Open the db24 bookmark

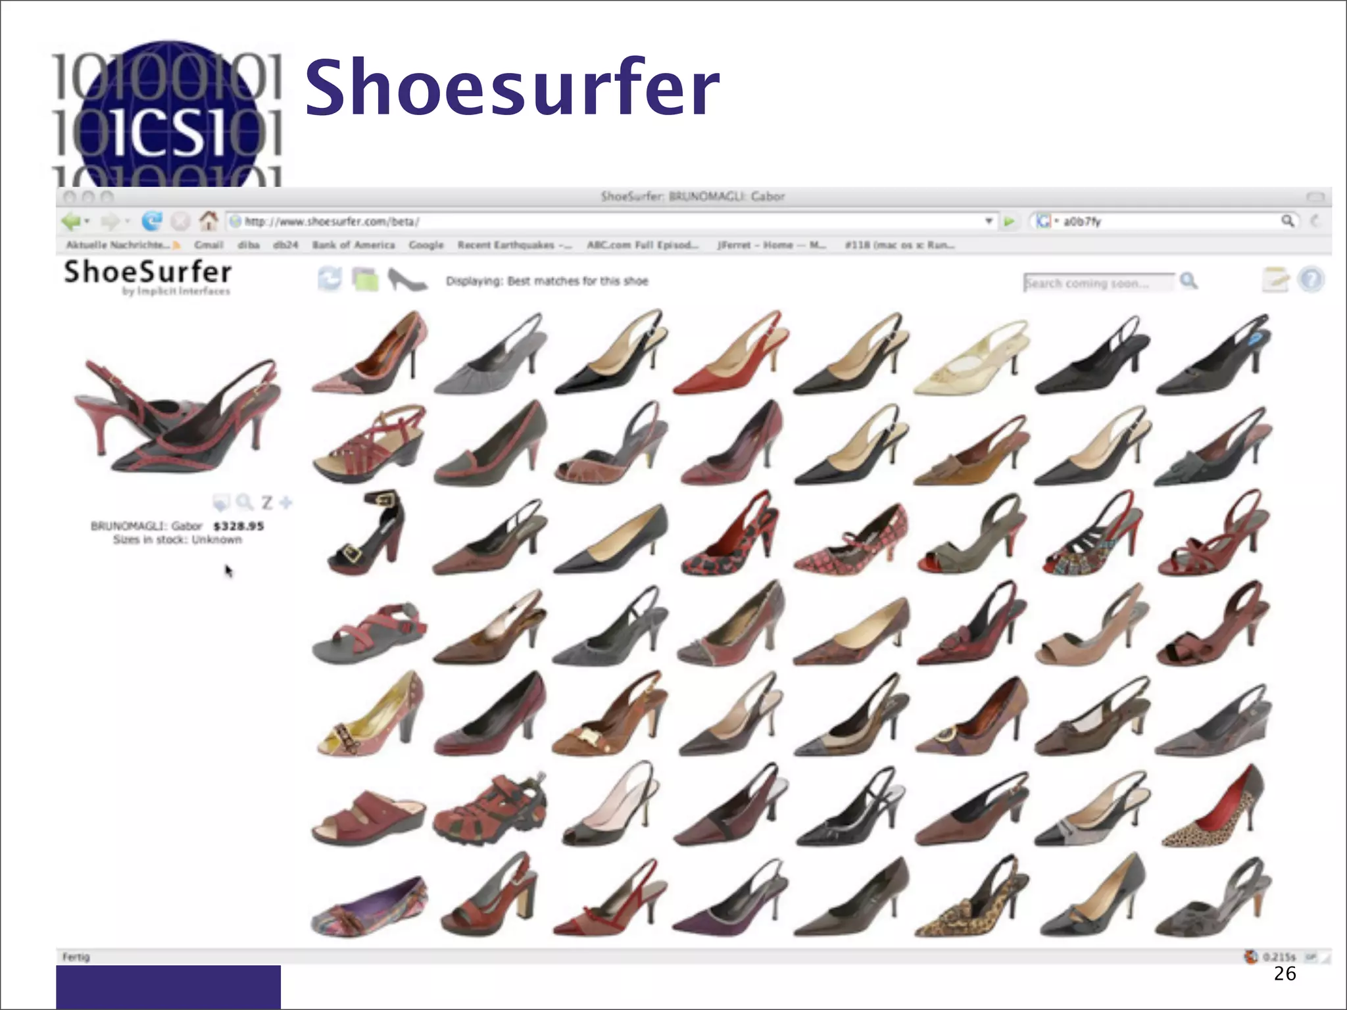(x=285, y=245)
